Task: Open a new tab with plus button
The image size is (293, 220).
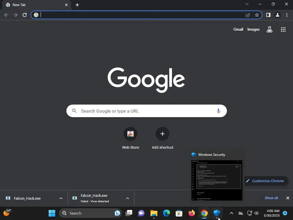Action: 77,5
